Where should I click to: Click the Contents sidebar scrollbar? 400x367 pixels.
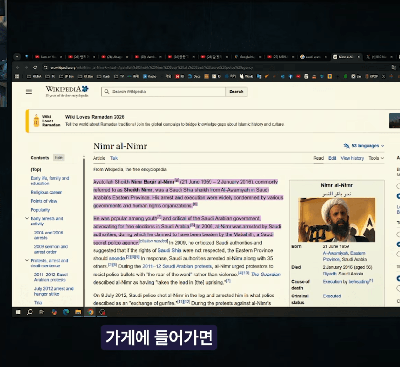84,232
